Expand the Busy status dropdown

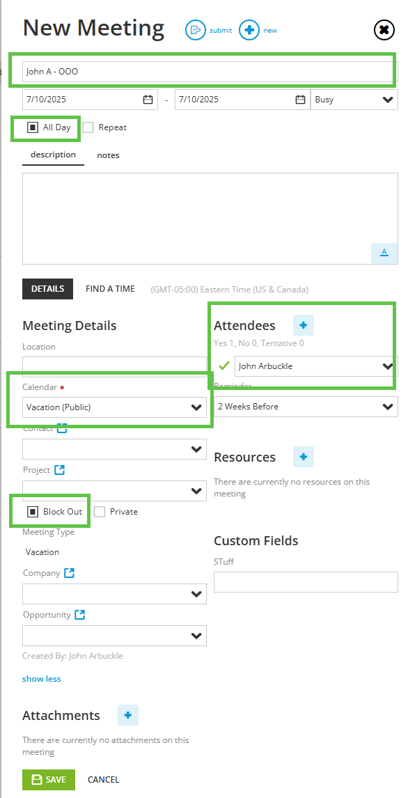coord(354,100)
